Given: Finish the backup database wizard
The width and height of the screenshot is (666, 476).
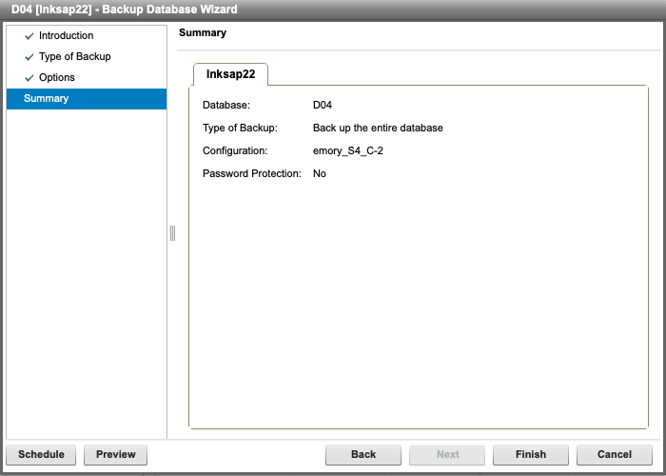Looking at the screenshot, I should (x=531, y=455).
